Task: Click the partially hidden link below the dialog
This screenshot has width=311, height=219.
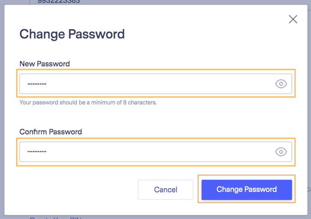Action: coord(56,218)
